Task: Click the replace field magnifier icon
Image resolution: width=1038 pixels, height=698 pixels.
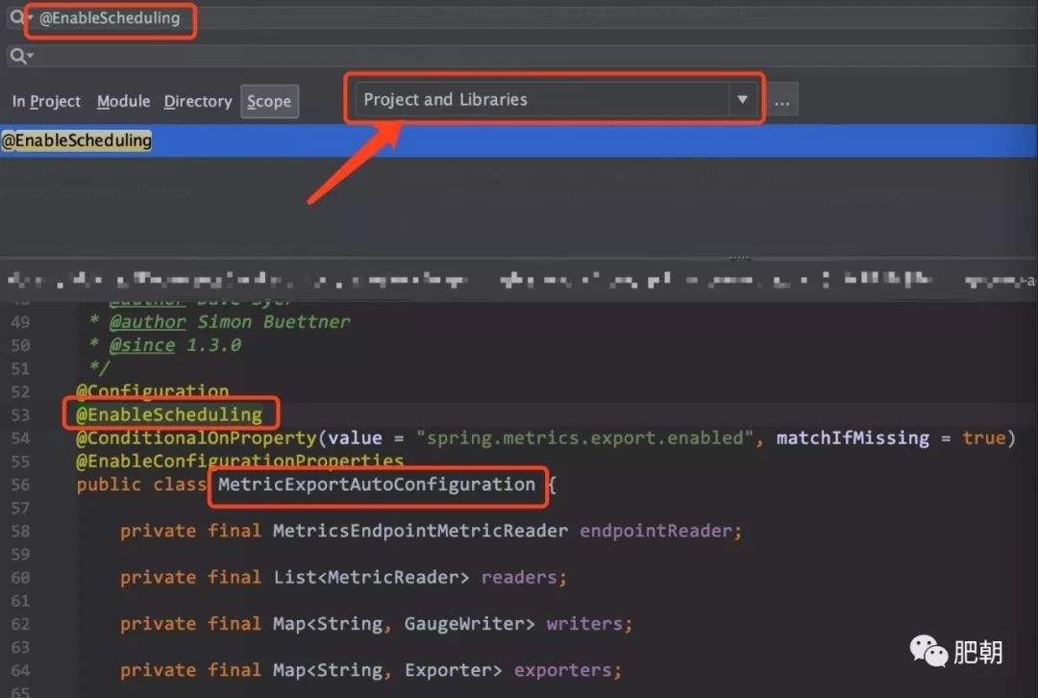Action: (x=19, y=57)
